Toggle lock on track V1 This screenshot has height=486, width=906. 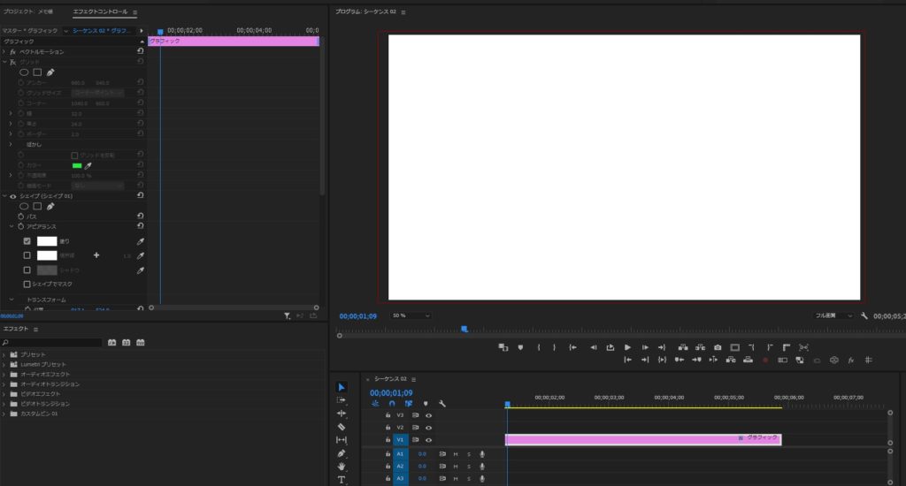(x=388, y=440)
